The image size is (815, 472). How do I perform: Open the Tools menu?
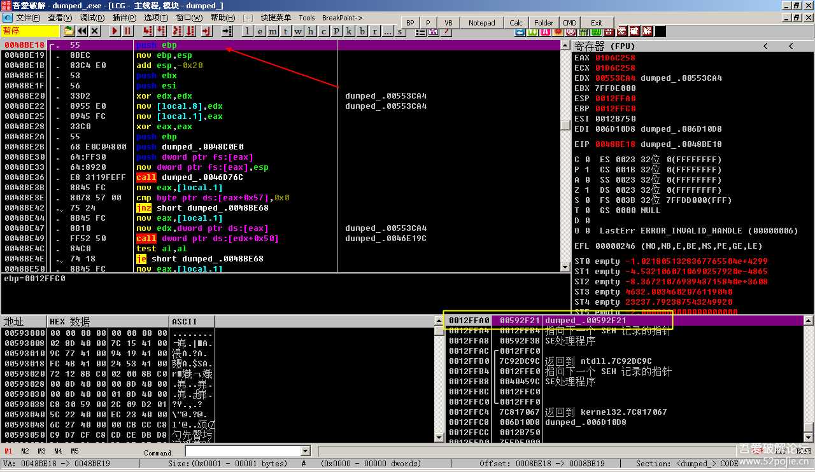307,18
